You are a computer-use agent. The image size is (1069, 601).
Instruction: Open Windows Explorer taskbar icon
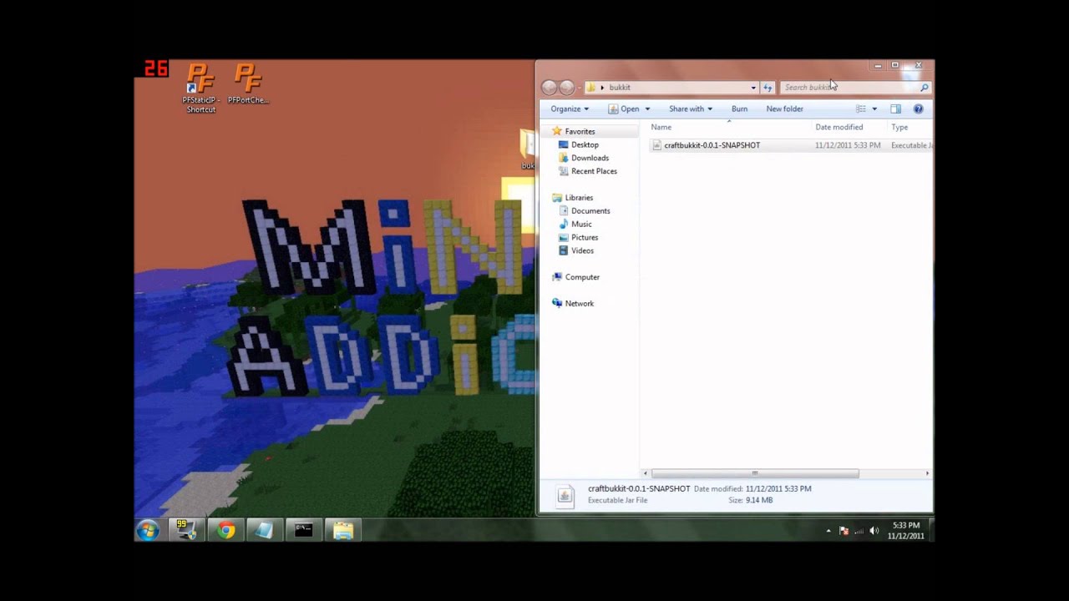pos(343,530)
